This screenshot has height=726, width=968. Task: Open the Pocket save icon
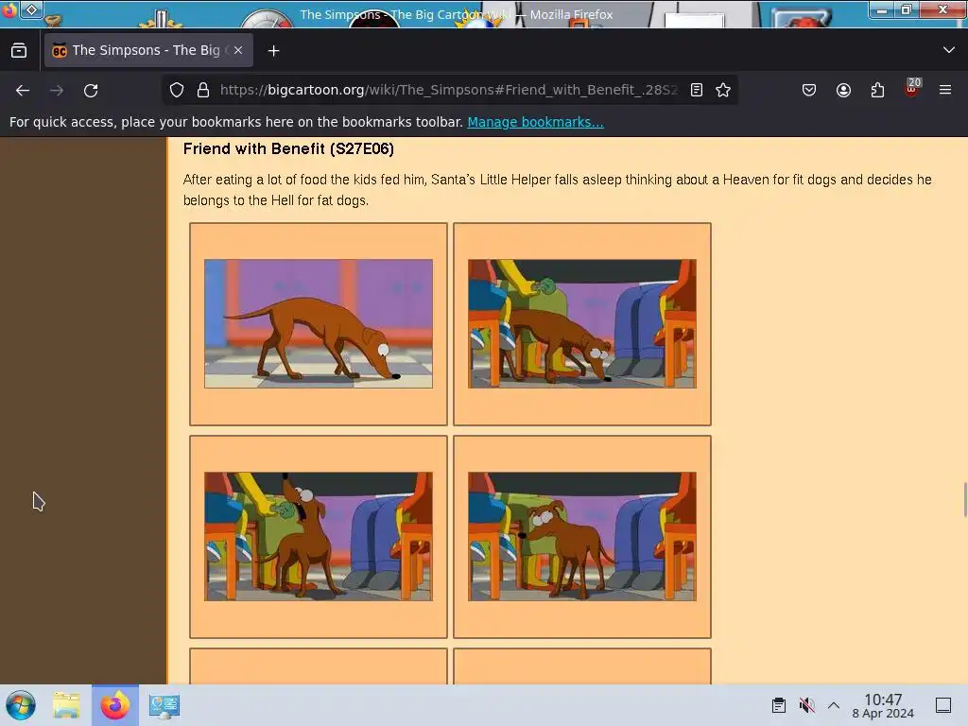809,90
